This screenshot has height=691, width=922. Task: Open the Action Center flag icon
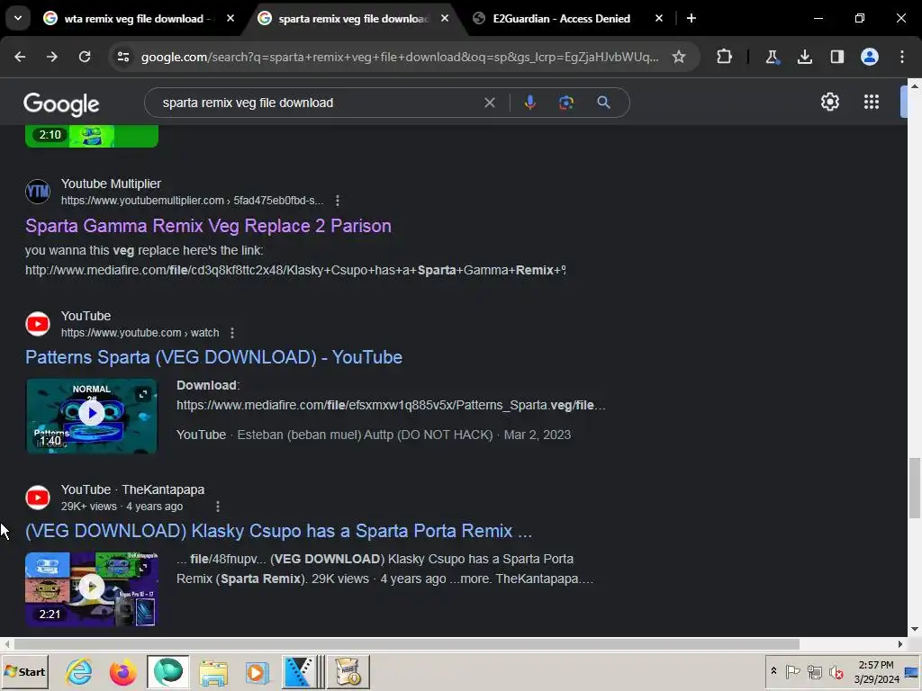792,671
